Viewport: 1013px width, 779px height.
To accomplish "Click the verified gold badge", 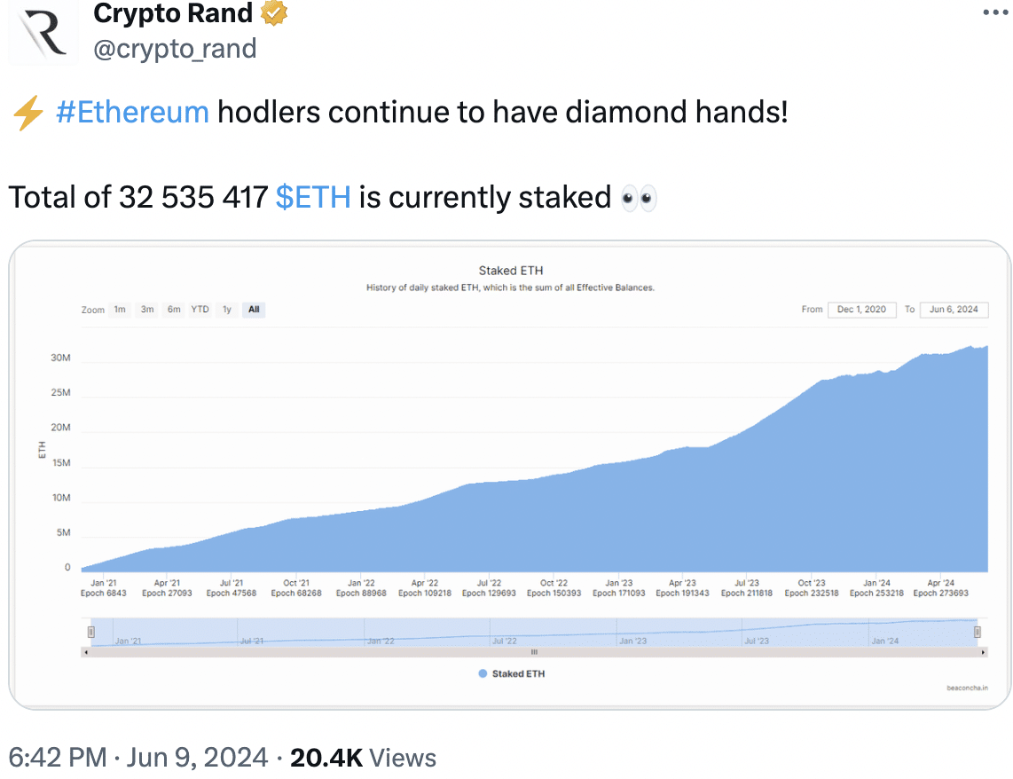I will [x=274, y=13].
